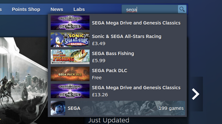Open Sonic & SEGA All-Stars Racing title link

pos(127,36)
